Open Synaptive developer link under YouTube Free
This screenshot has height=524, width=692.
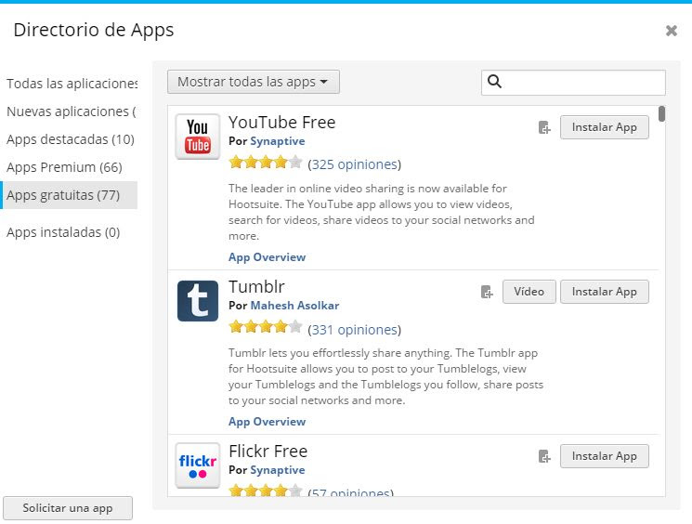pos(278,141)
